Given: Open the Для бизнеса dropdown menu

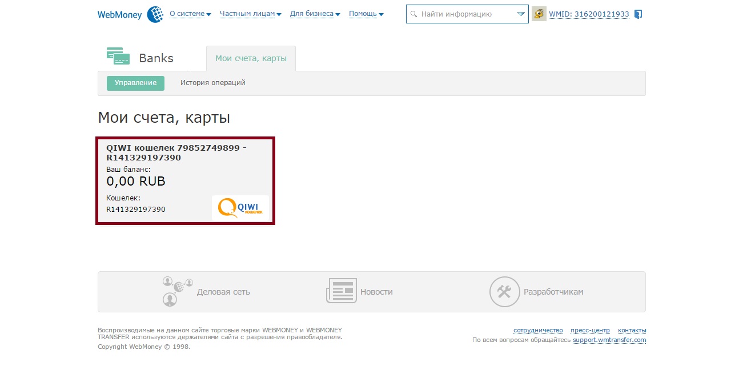Looking at the screenshot, I should click(315, 14).
